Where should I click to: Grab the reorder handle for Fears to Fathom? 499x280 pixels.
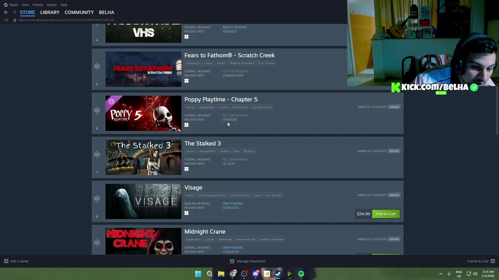(97, 66)
